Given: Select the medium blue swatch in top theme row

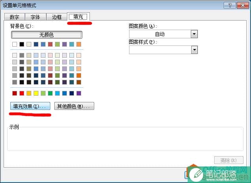Looking at the screenshot, I should click(43, 44).
